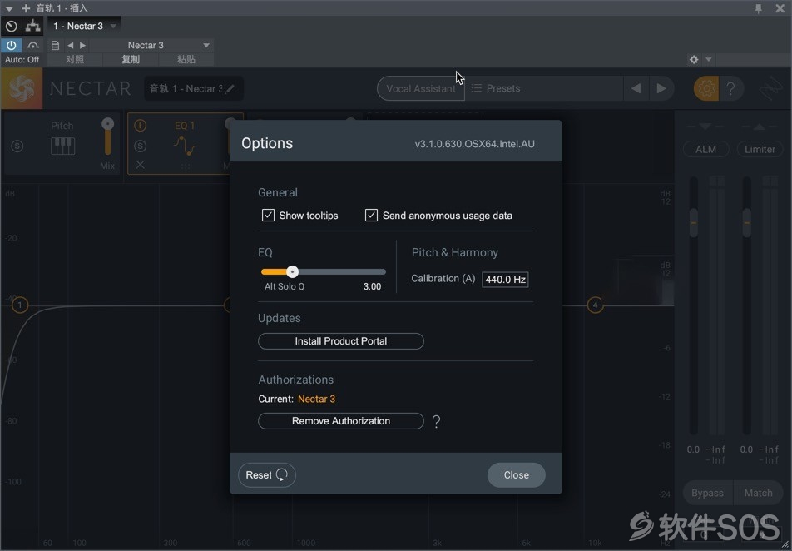Image resolution: width=792 pixels, height=551 pixels.
Task: Toggle the plugin power button
Action: pyautogui.click(x=11, y=45)
